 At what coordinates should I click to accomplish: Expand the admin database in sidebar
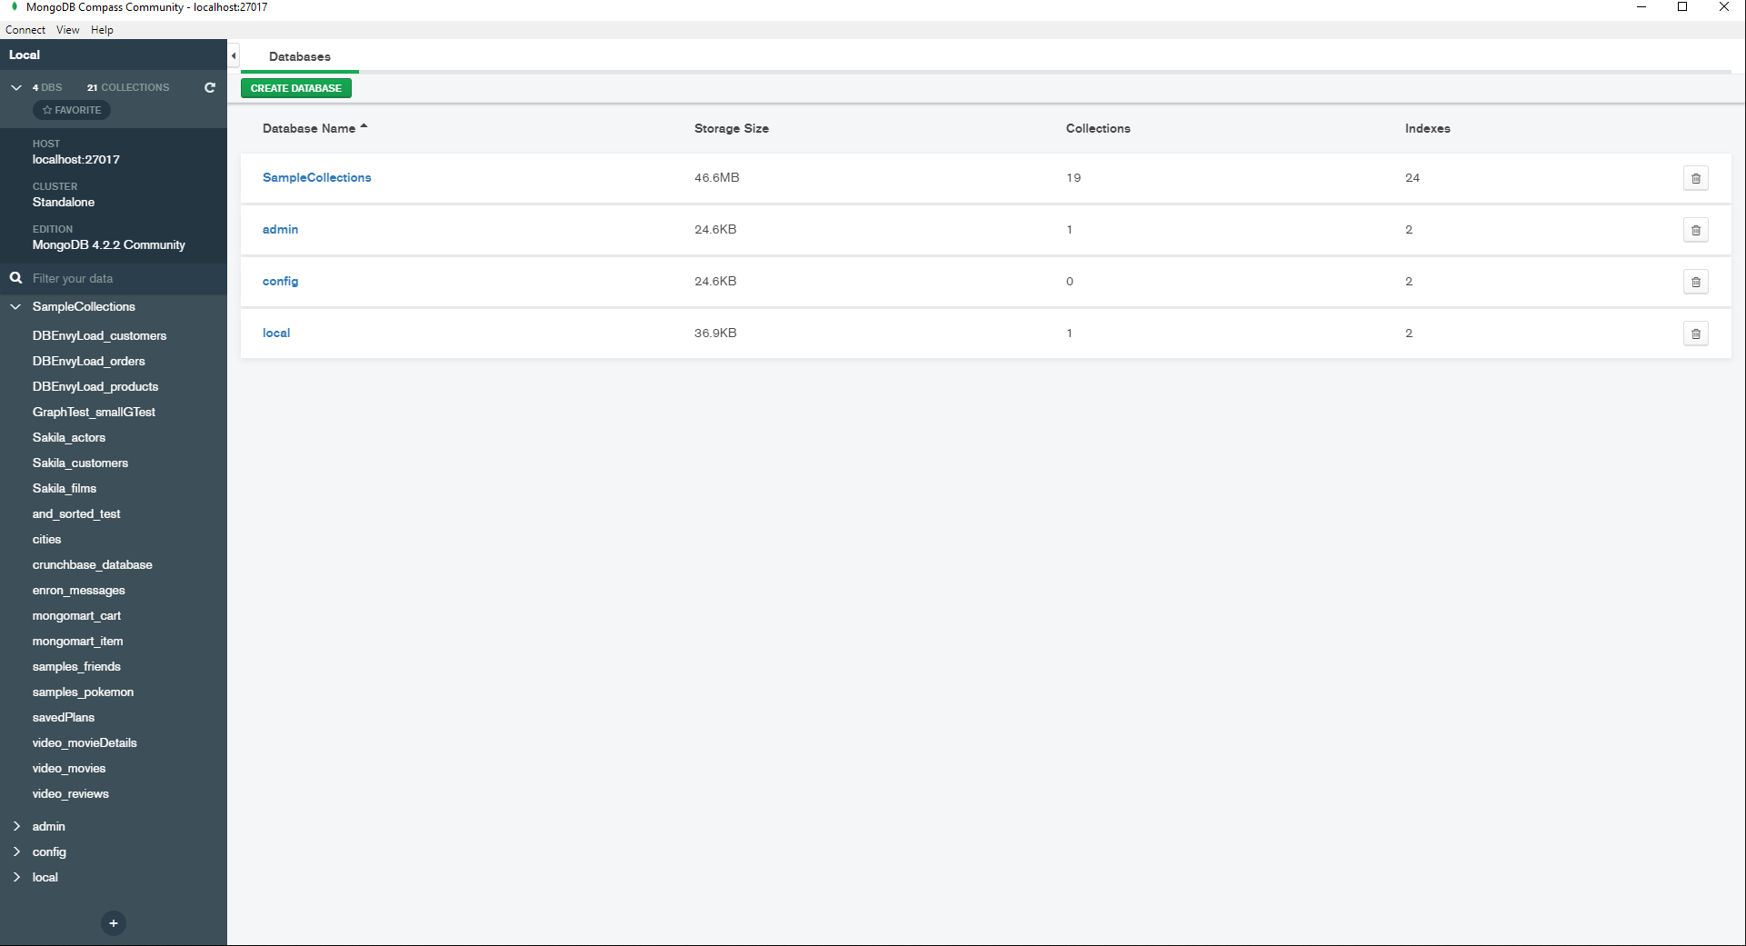pyautogui.click(x=16, y=826)
